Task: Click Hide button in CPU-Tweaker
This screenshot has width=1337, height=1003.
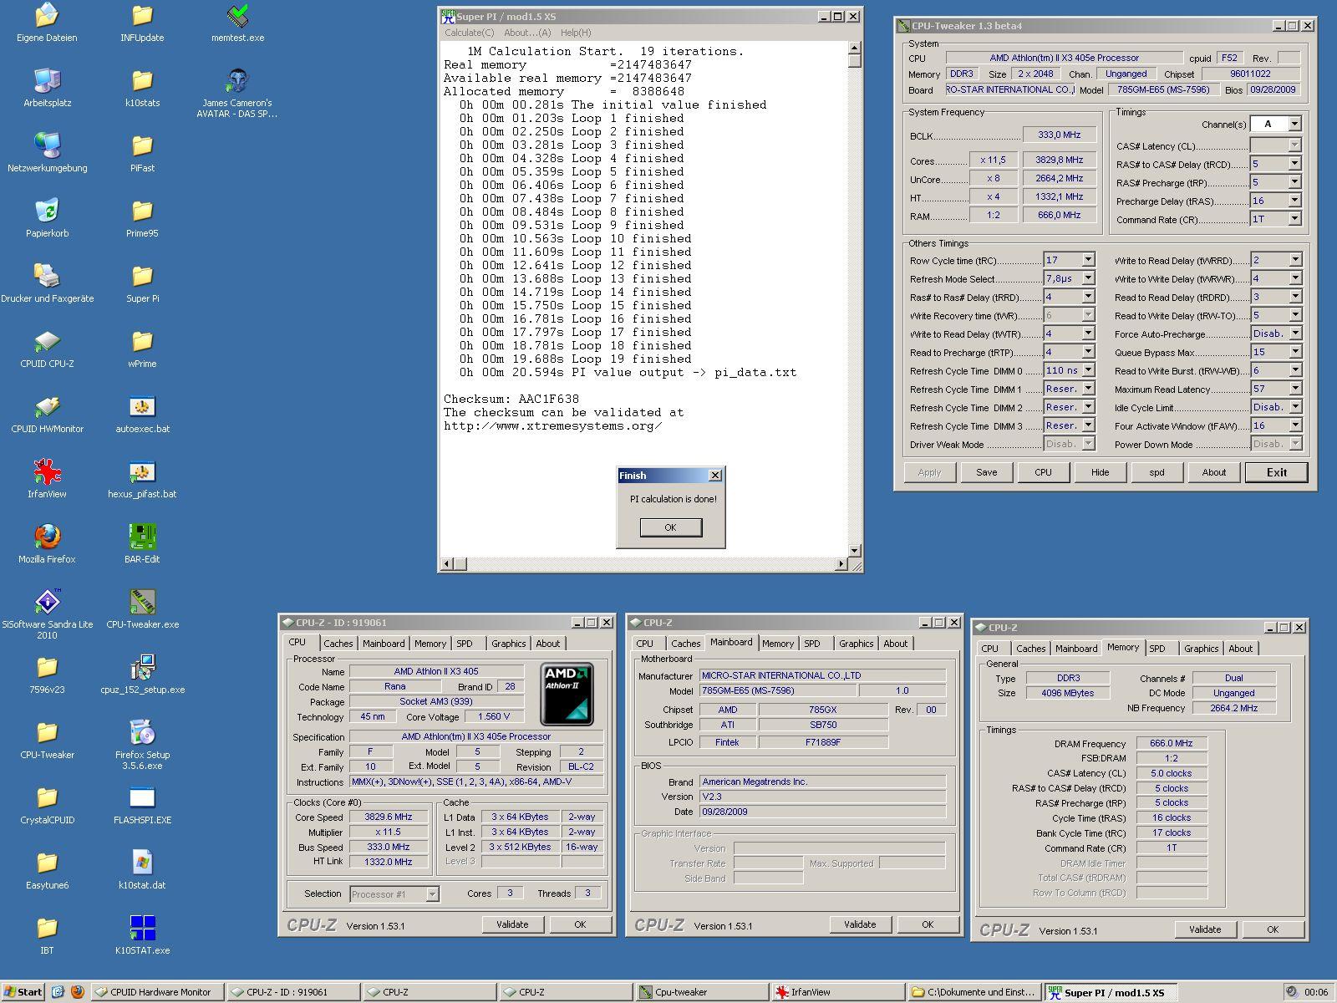Action: tap(1100, 472)
